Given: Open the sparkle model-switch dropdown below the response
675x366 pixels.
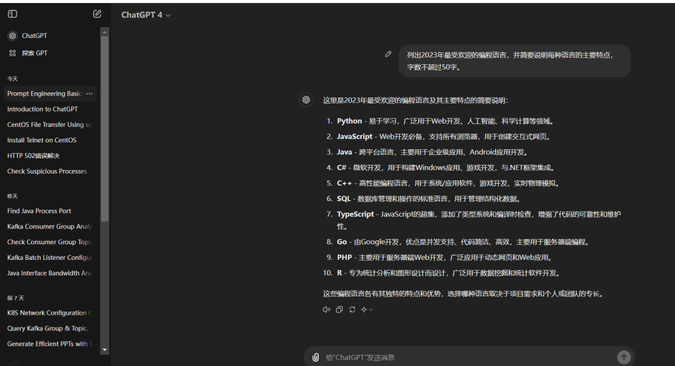Looking at the screenshot, I should click(367, 310).
